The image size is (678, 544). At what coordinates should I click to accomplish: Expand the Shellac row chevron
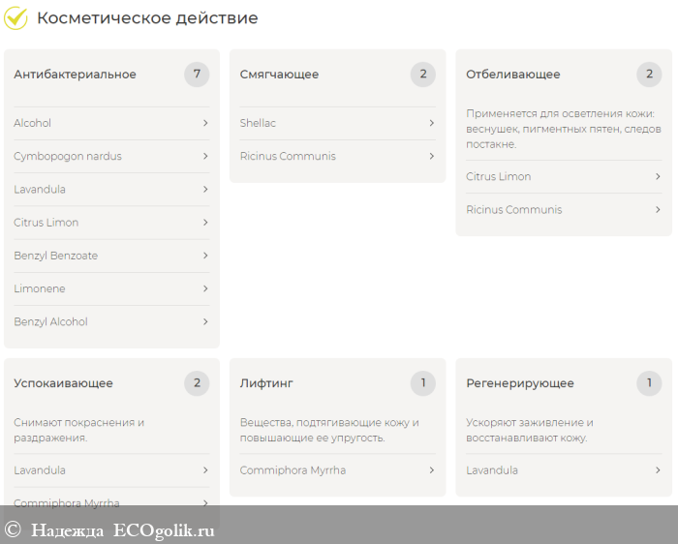431,123
